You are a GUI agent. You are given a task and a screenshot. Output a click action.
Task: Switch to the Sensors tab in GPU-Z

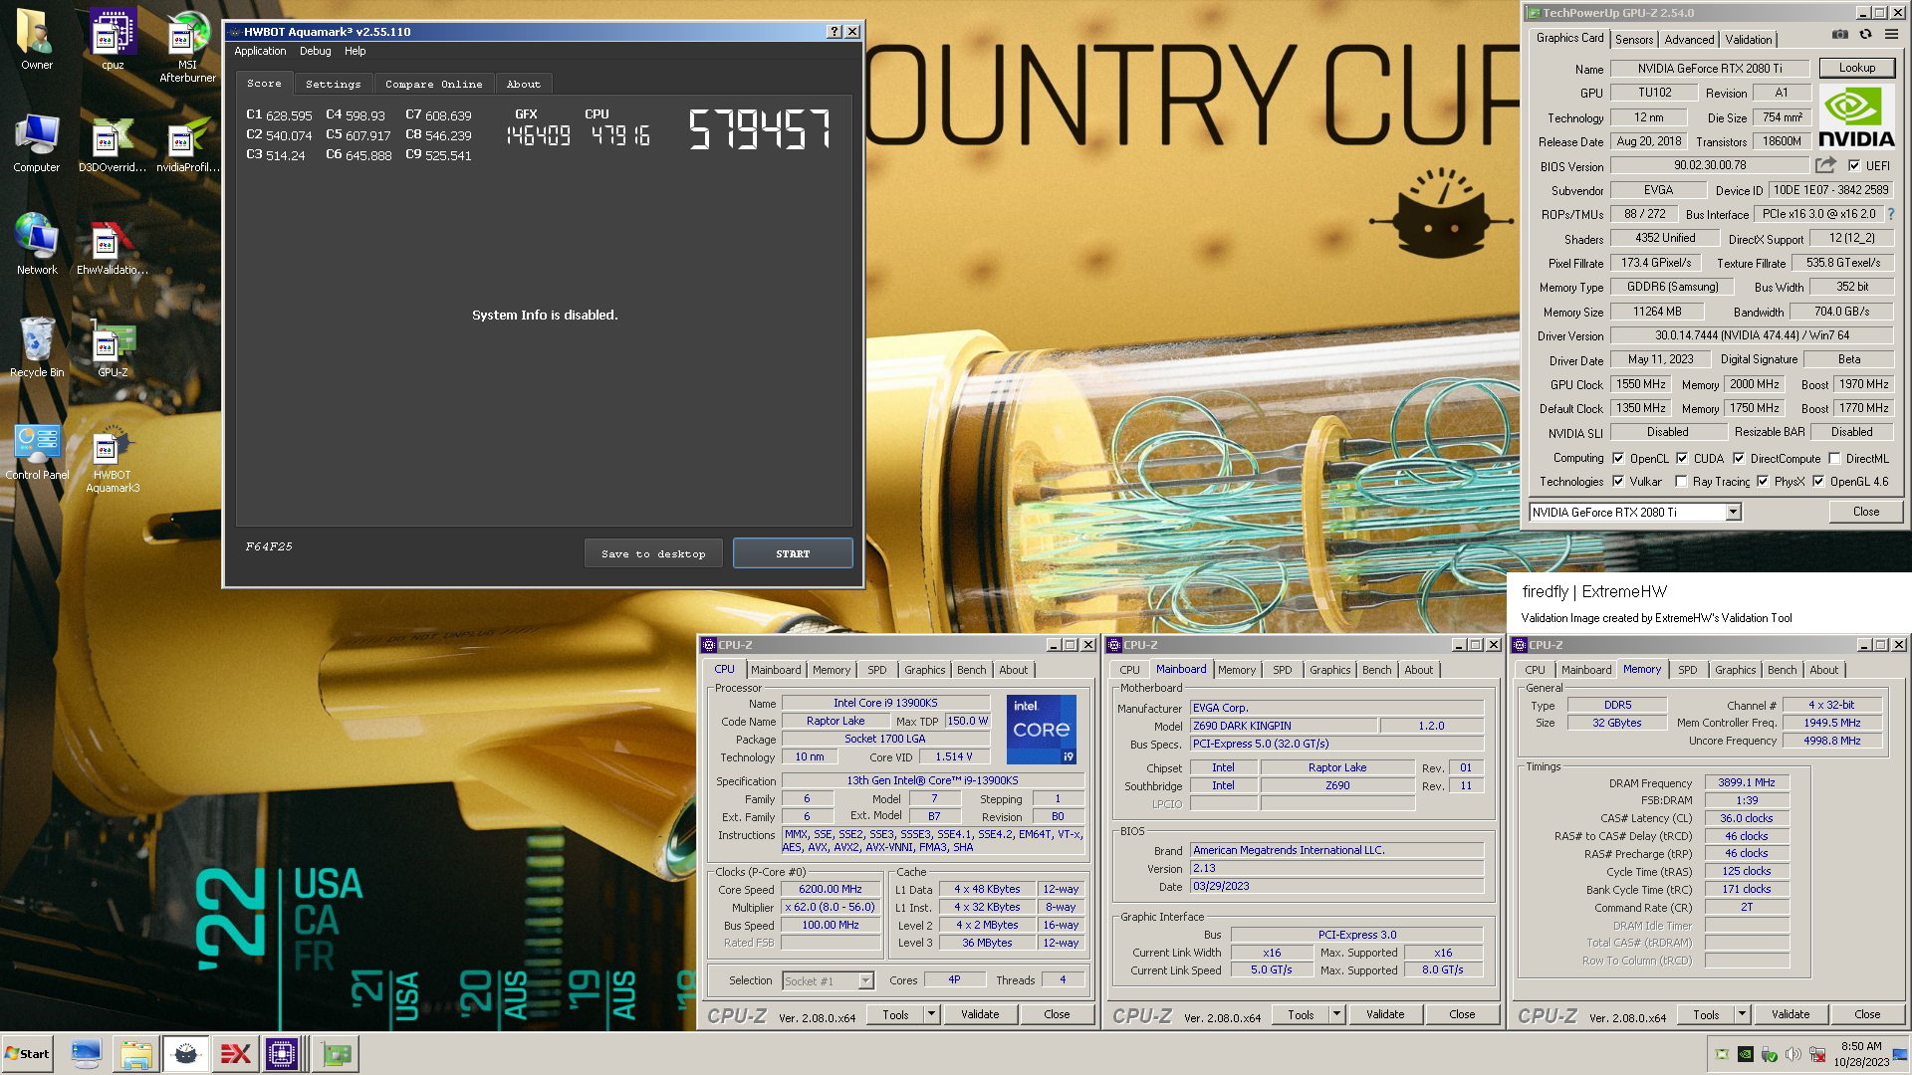(1634, 40)
